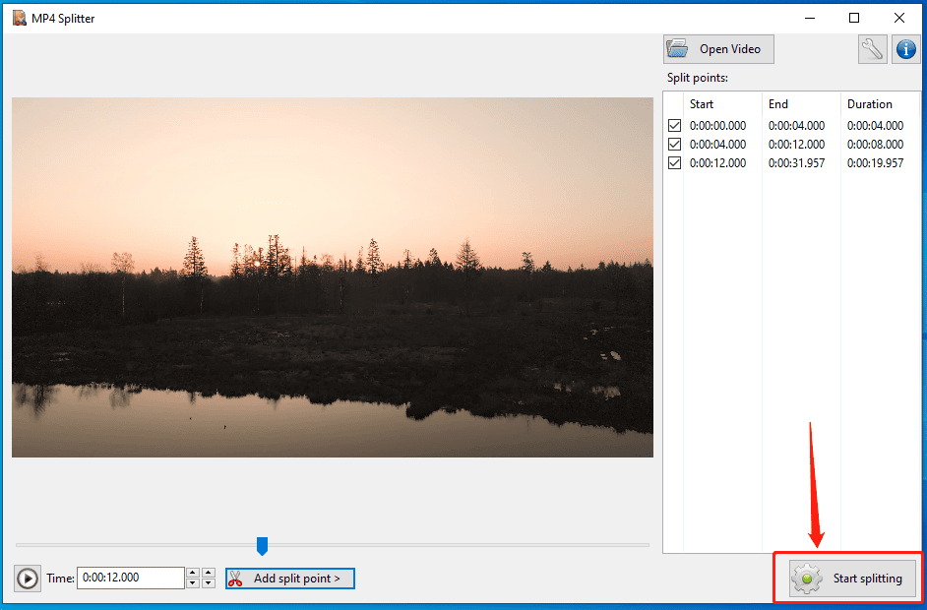Select the Duration cell 0:00:04.000

coord(875,125)
